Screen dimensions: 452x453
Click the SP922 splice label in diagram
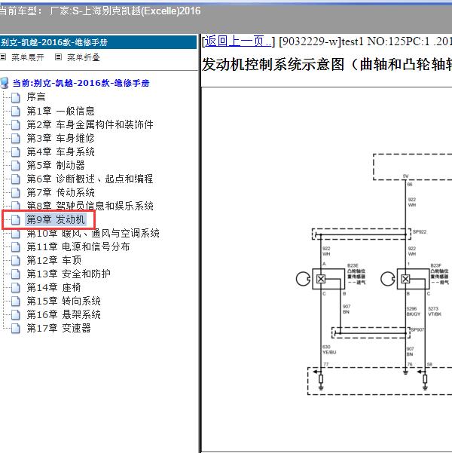tap(420, 231)
